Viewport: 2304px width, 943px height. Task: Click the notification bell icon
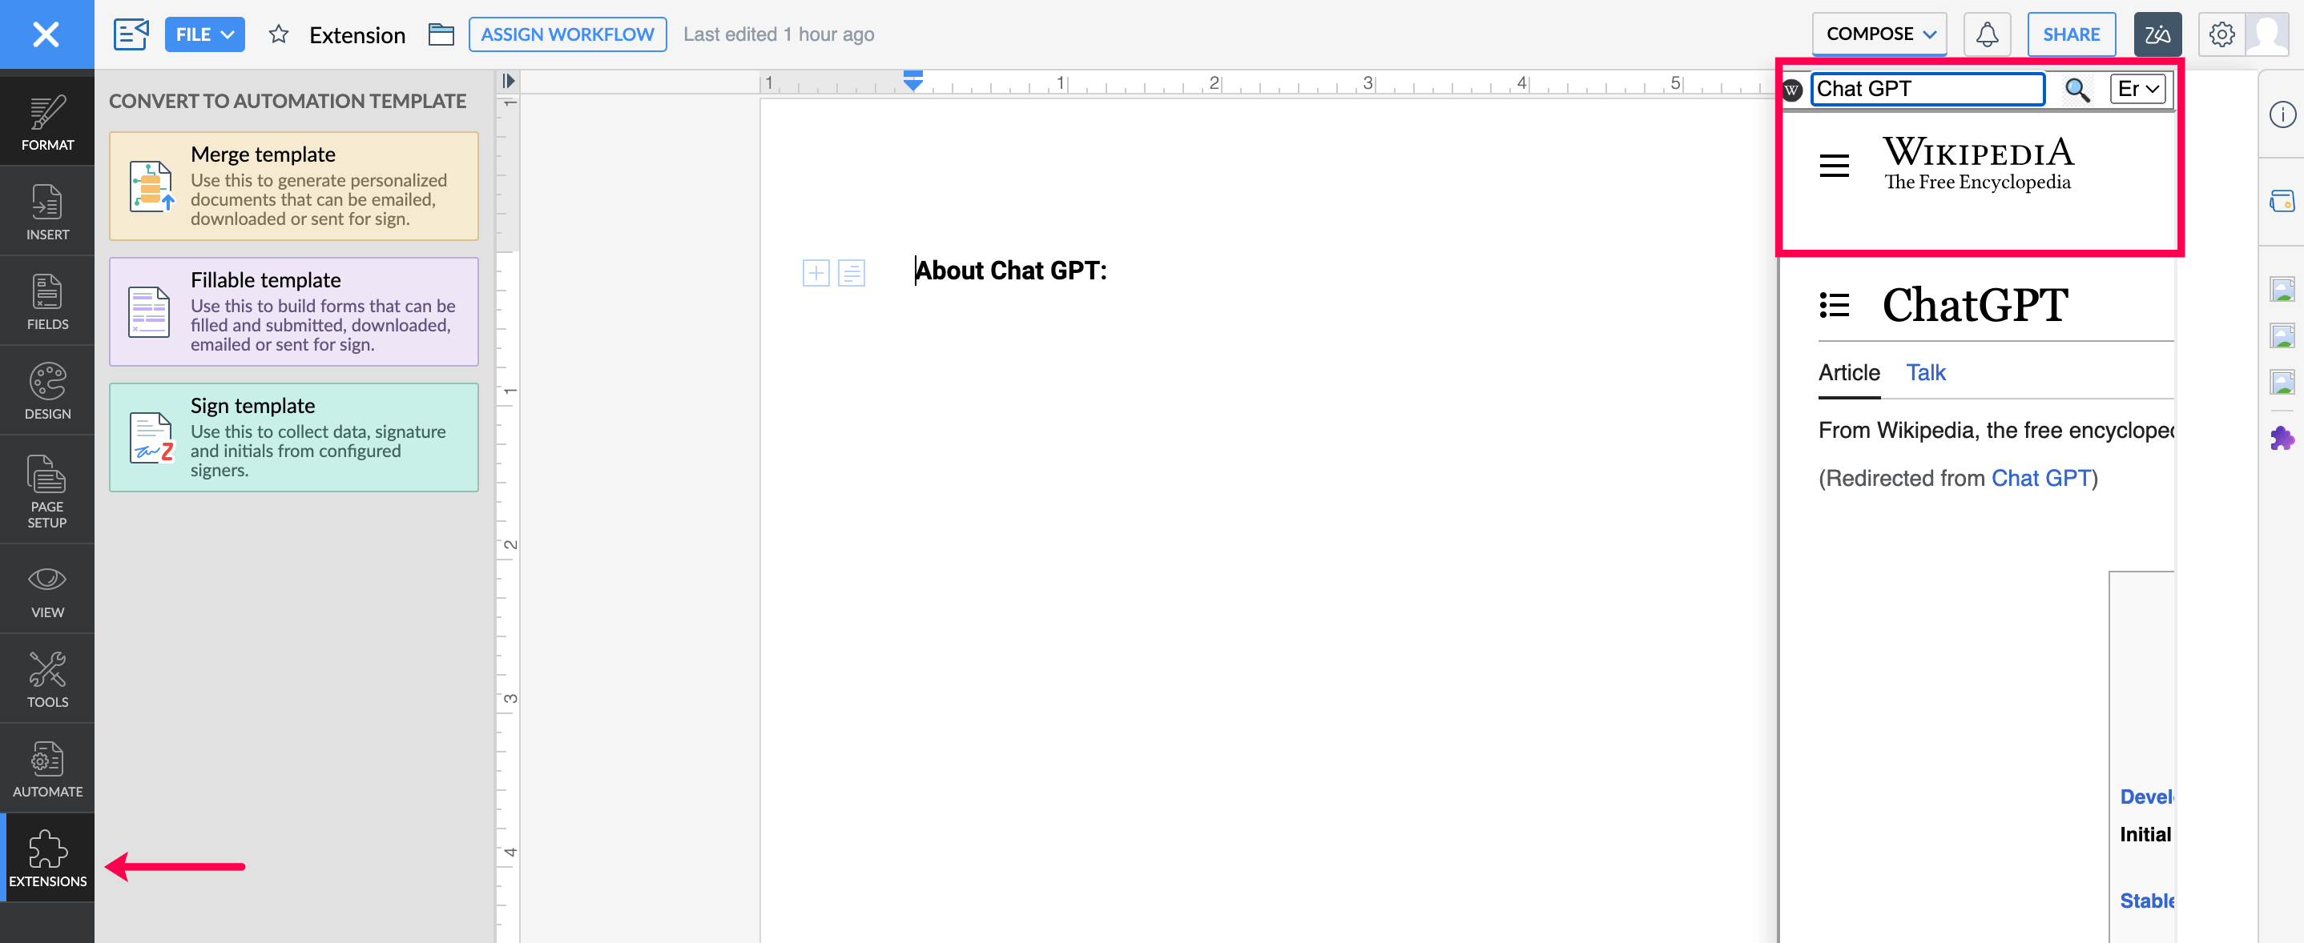click(1987, 34)
